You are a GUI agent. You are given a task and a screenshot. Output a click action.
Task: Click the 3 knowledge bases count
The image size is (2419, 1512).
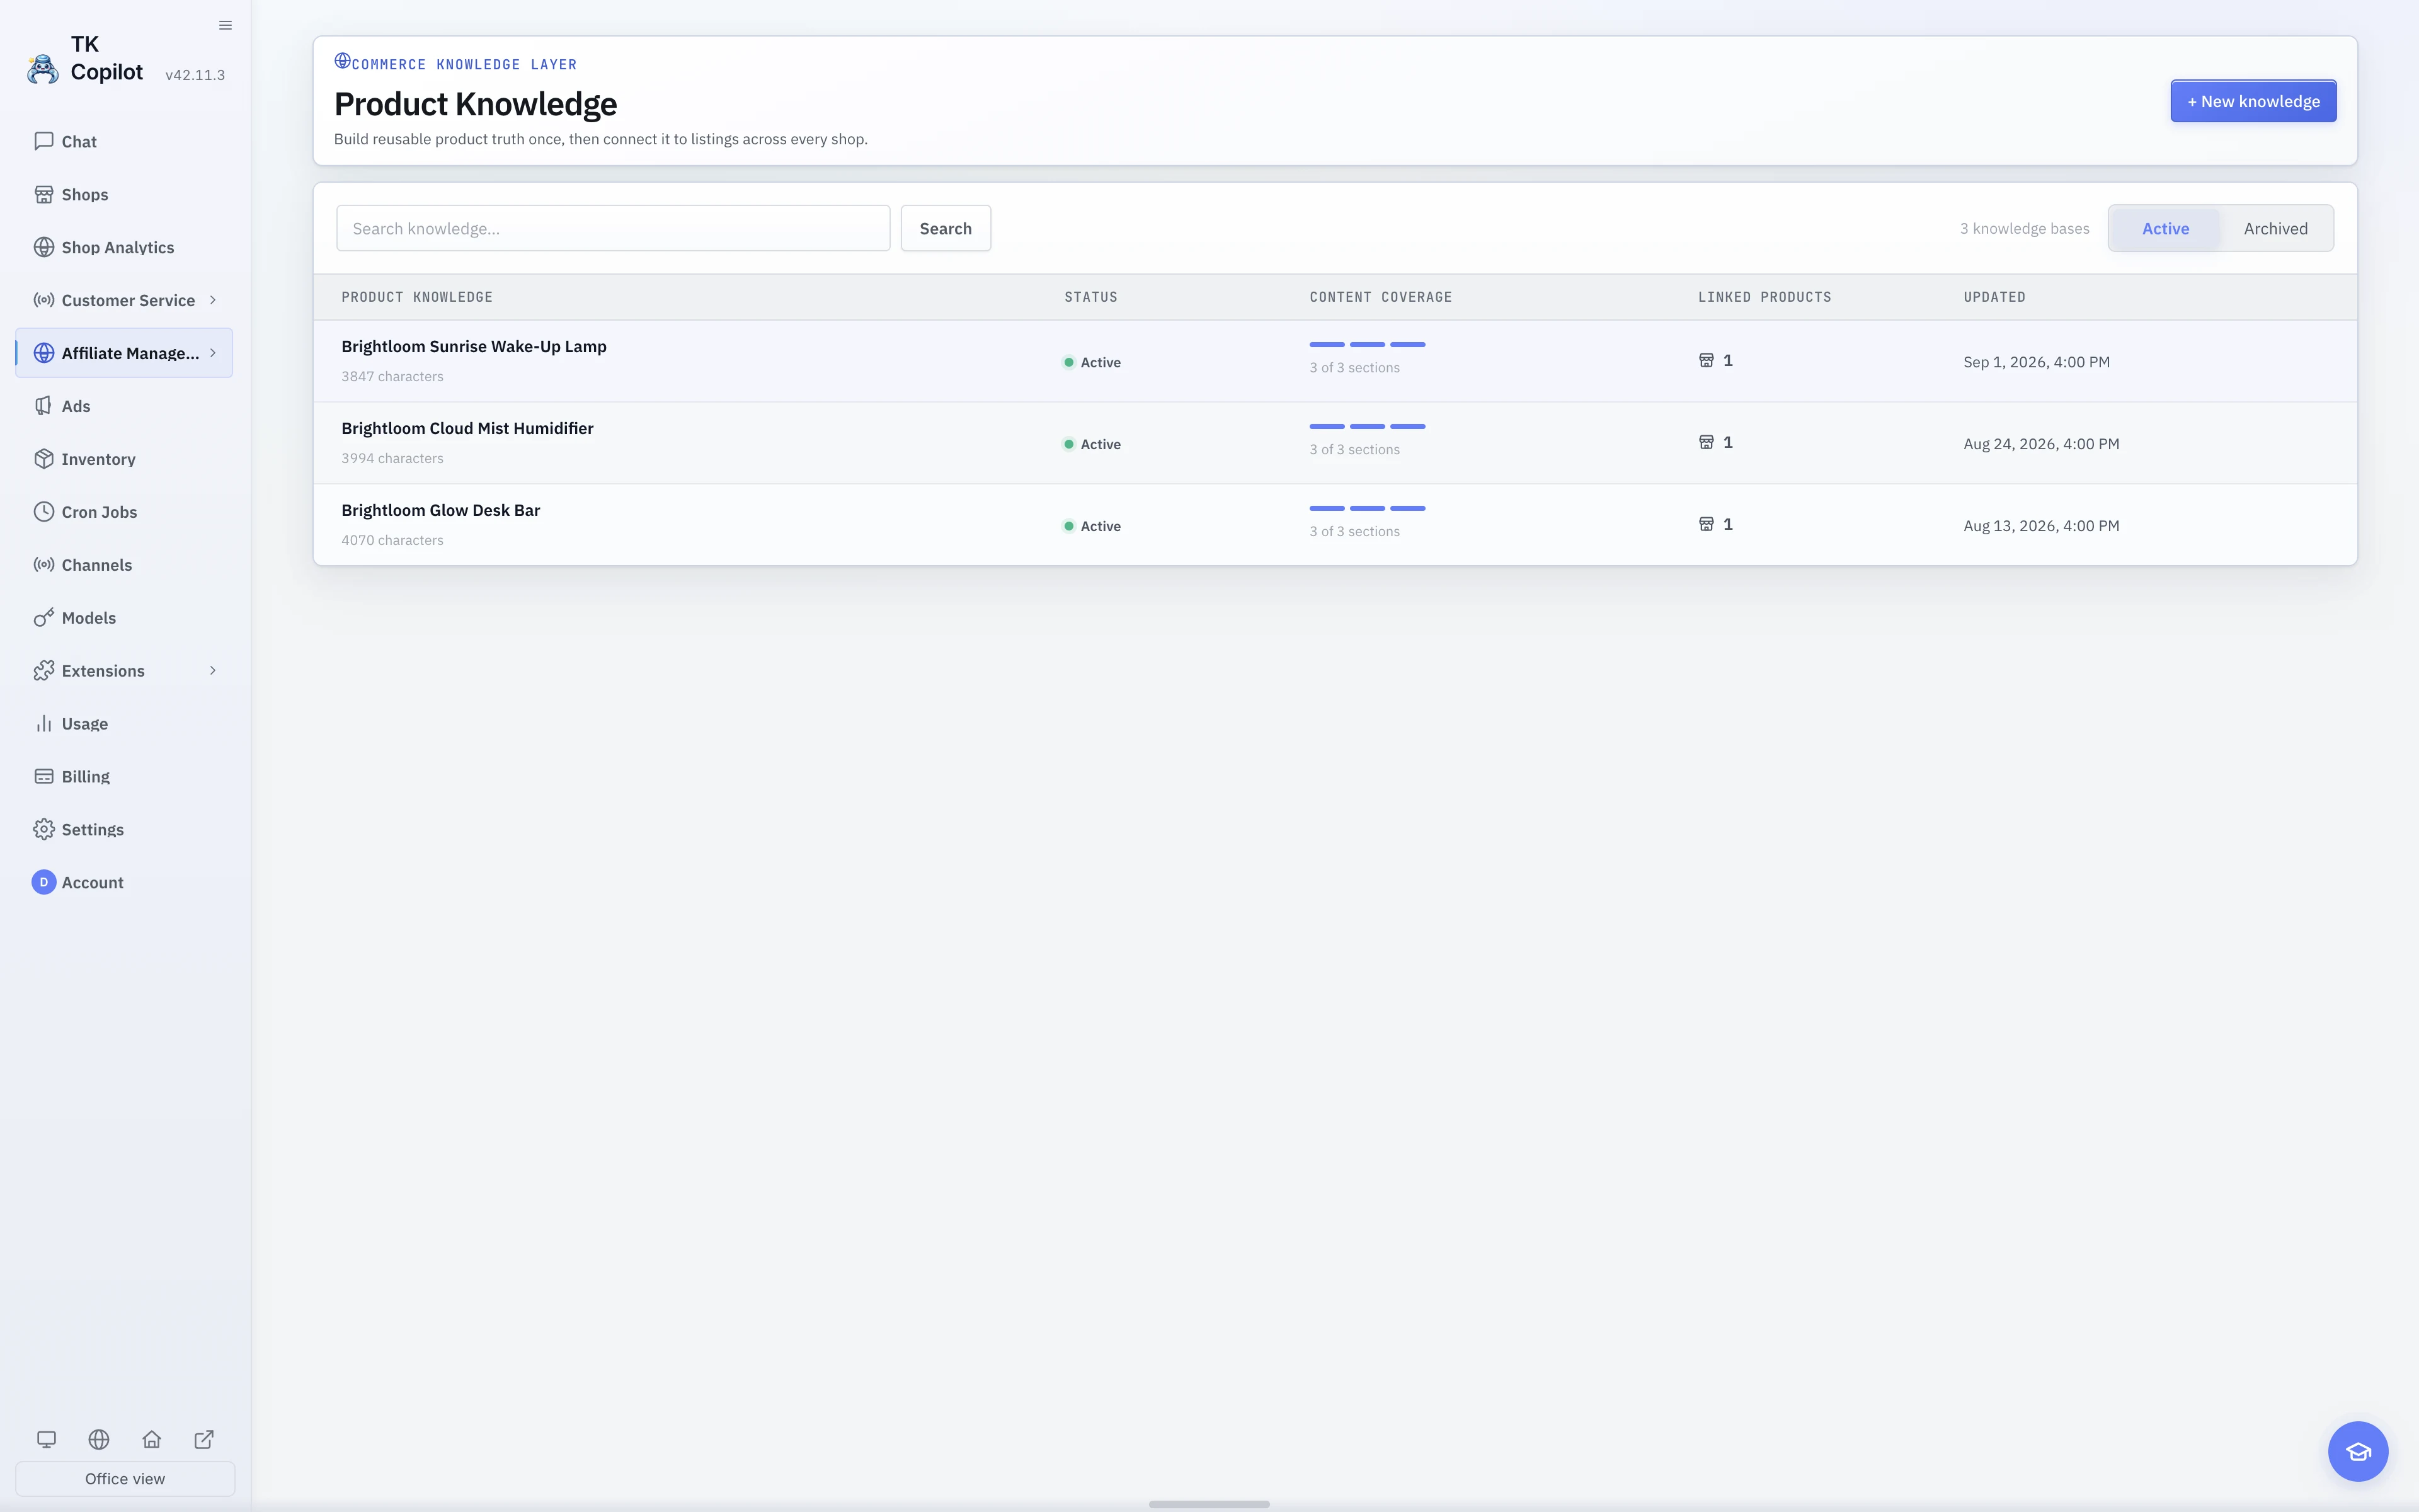coord(2024,229)
